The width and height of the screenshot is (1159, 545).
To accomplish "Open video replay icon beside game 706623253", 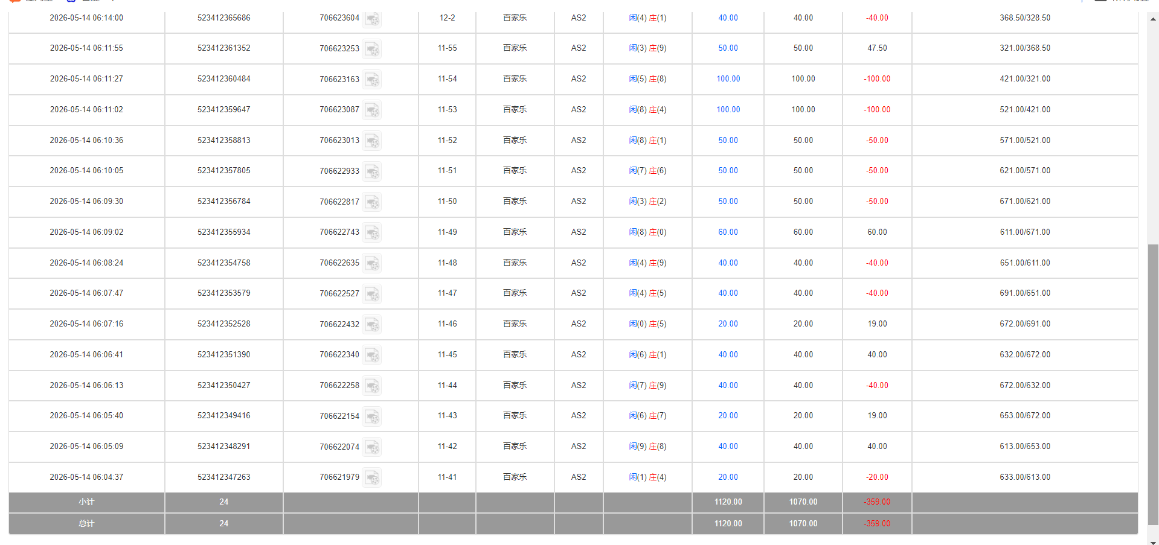I will pos(372,49).
